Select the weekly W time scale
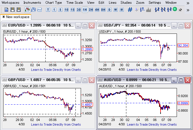 (x=116, y=10)
